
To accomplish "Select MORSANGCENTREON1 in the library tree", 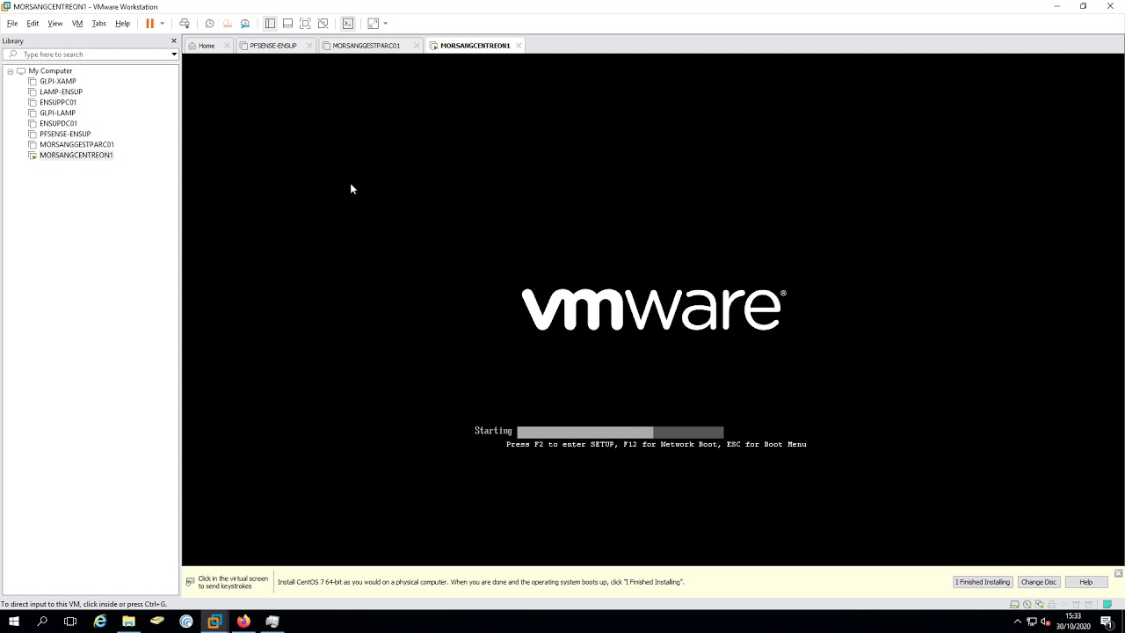I will point(76,156).
